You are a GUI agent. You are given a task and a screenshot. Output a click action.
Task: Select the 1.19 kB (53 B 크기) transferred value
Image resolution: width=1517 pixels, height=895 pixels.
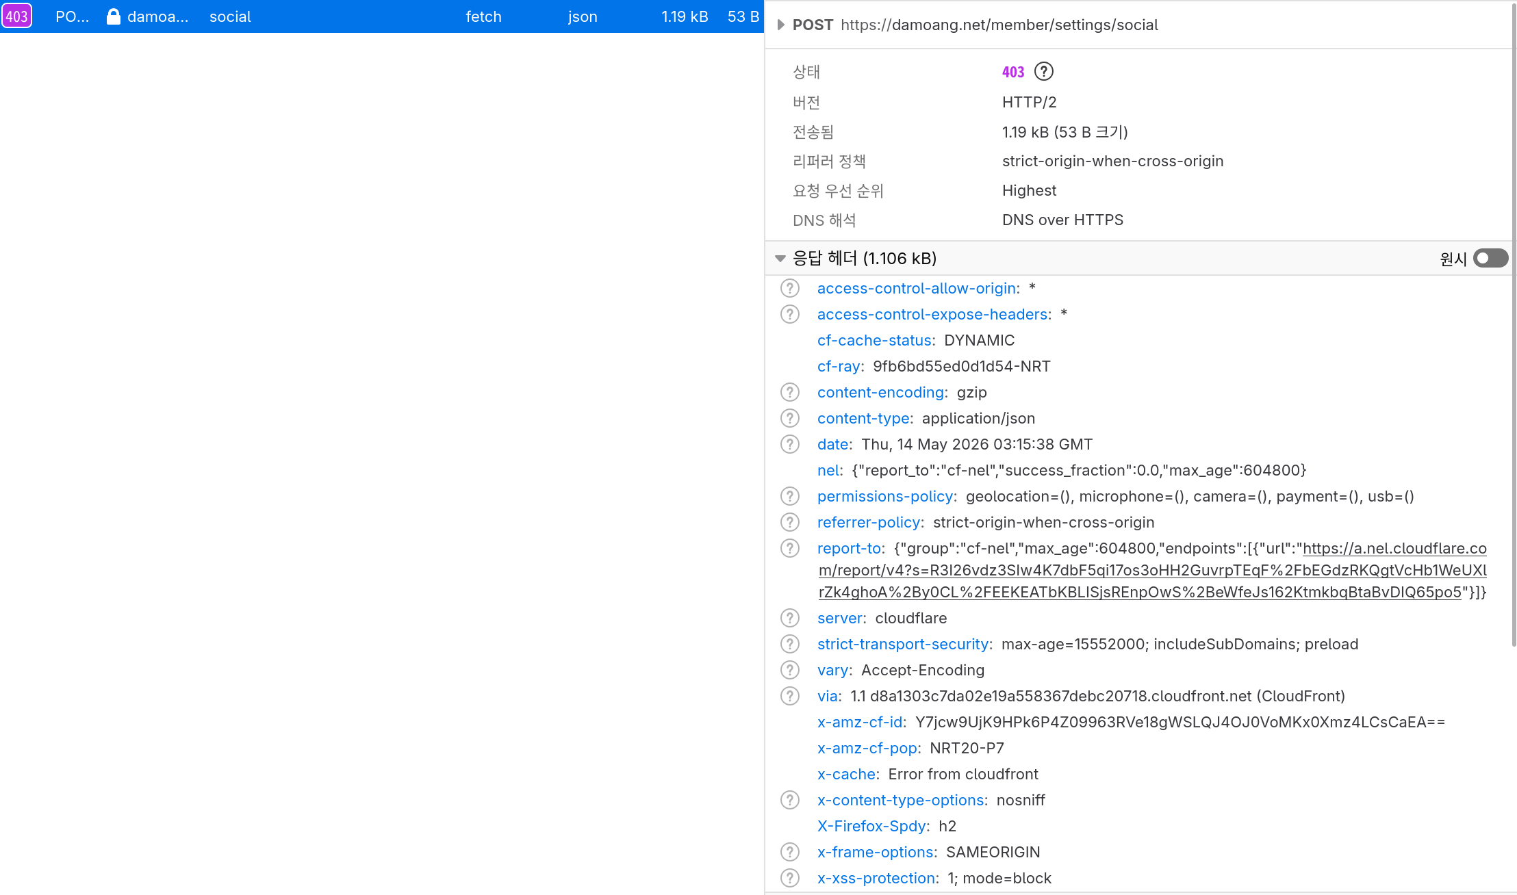pyautogui.click(x=1065, y=131)
